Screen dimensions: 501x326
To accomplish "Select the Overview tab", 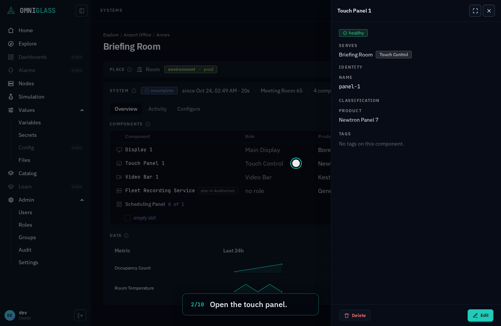I will (126, 109).
